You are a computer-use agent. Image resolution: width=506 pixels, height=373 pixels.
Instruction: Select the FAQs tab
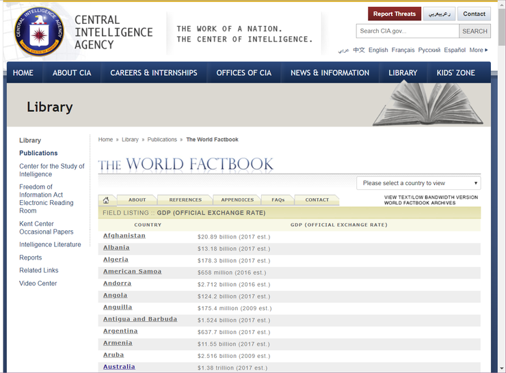[278, 200]
